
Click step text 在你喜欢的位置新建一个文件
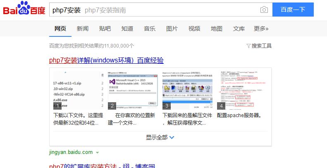[131, 119]
